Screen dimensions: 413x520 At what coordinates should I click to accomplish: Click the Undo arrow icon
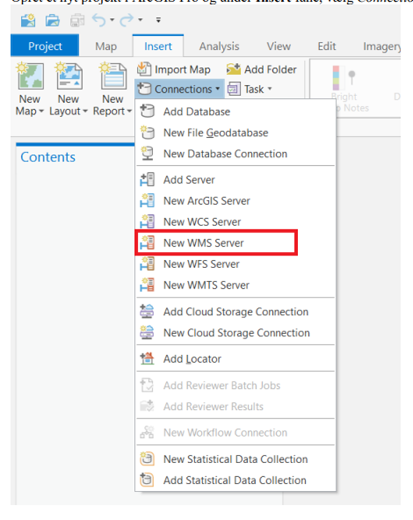click(99, 20)
